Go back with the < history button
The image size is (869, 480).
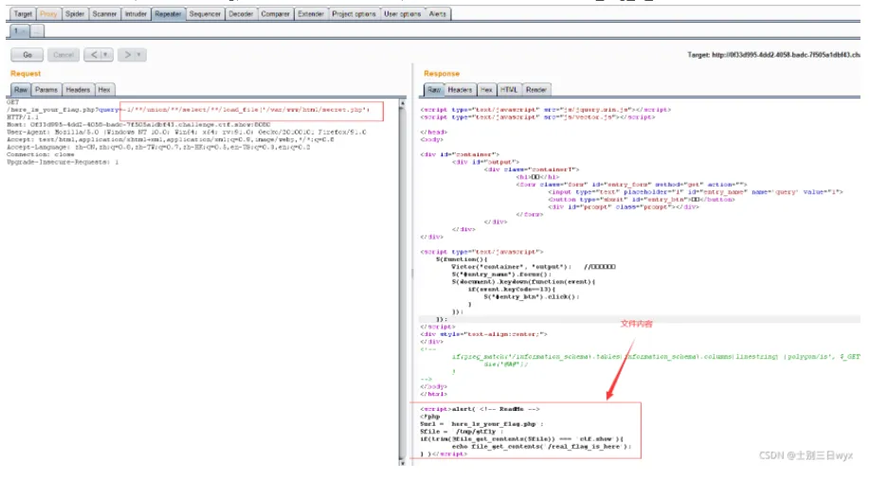[x=93, y=55]
